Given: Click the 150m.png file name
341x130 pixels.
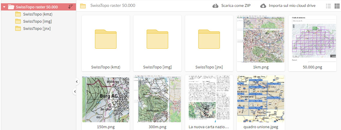Looking at the screenshot, I should 106,127.
